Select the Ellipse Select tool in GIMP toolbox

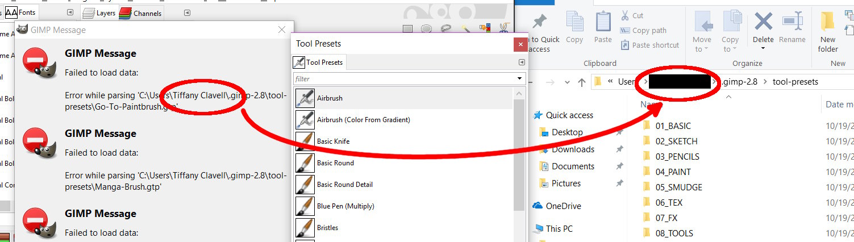coord(427,28)
